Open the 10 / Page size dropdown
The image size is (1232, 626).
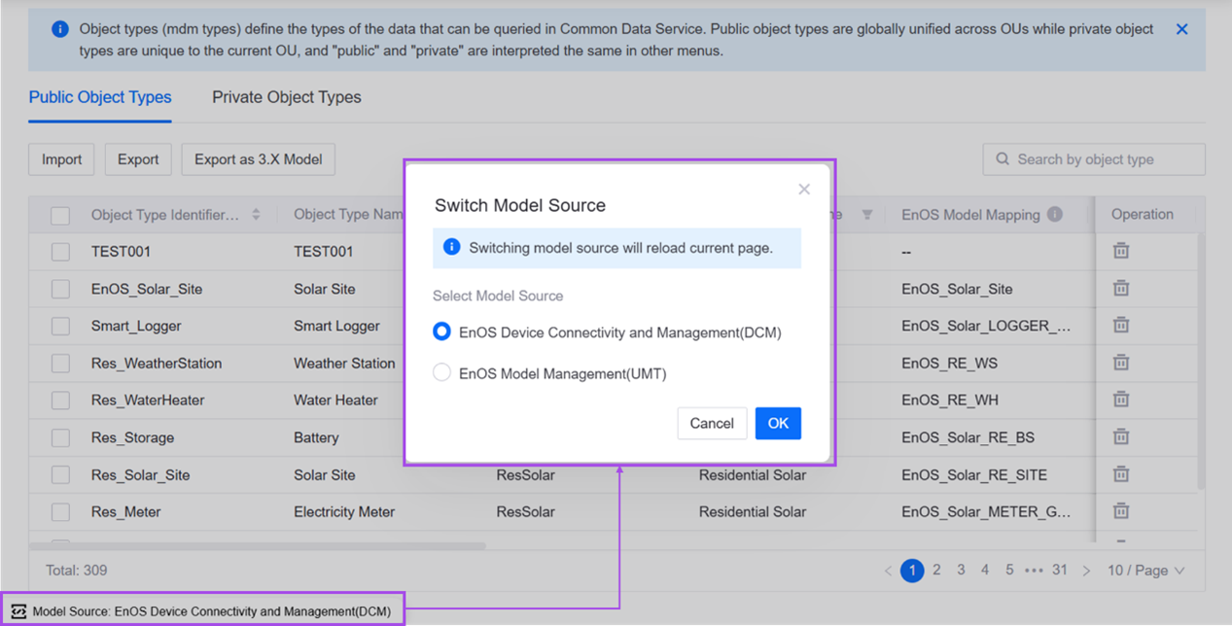pos(1145,571)
